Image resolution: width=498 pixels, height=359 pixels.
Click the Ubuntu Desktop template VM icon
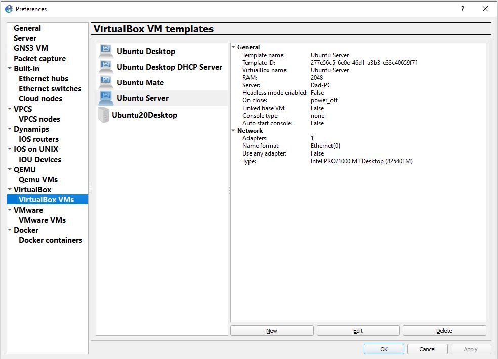click(106, 52)
